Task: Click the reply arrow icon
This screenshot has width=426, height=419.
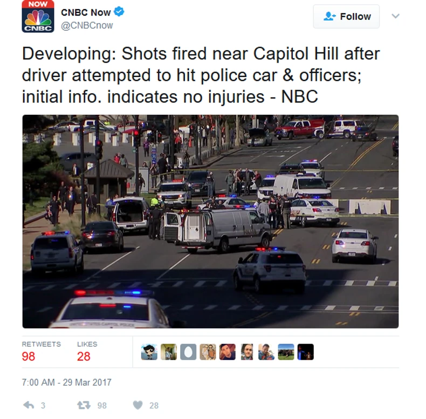Action: click(x=29, y=405)
